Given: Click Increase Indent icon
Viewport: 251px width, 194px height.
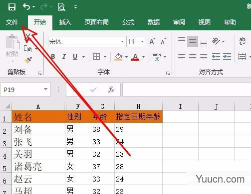Looking at the screenshot, I should 227,57.
